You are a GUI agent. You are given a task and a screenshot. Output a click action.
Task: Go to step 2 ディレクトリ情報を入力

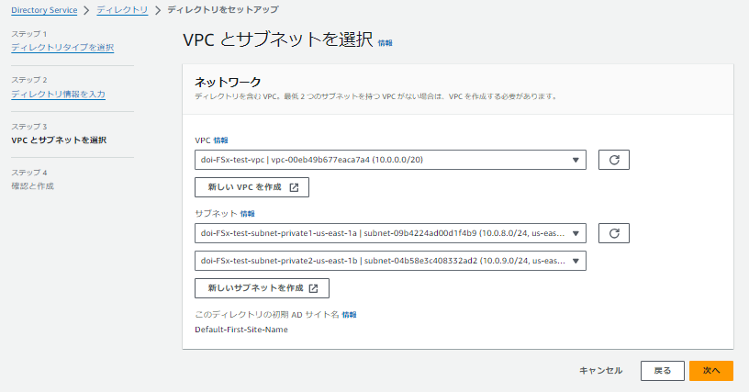[x=58, y=94]
